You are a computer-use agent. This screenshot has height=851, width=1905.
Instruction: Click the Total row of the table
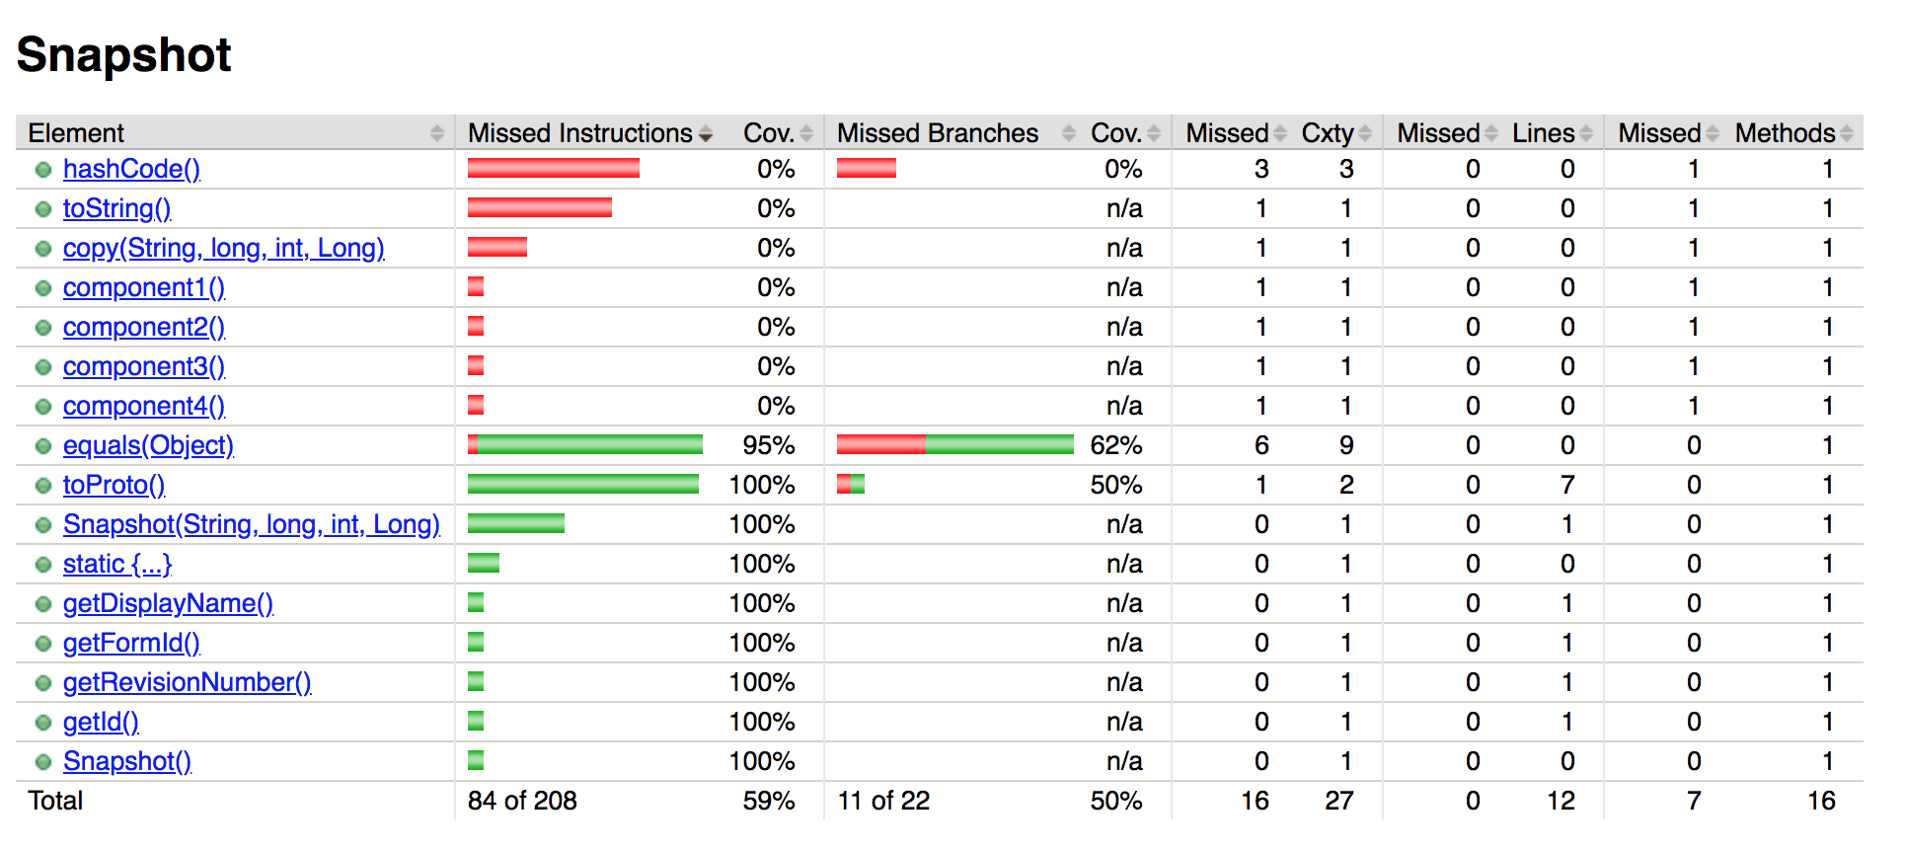53,801
